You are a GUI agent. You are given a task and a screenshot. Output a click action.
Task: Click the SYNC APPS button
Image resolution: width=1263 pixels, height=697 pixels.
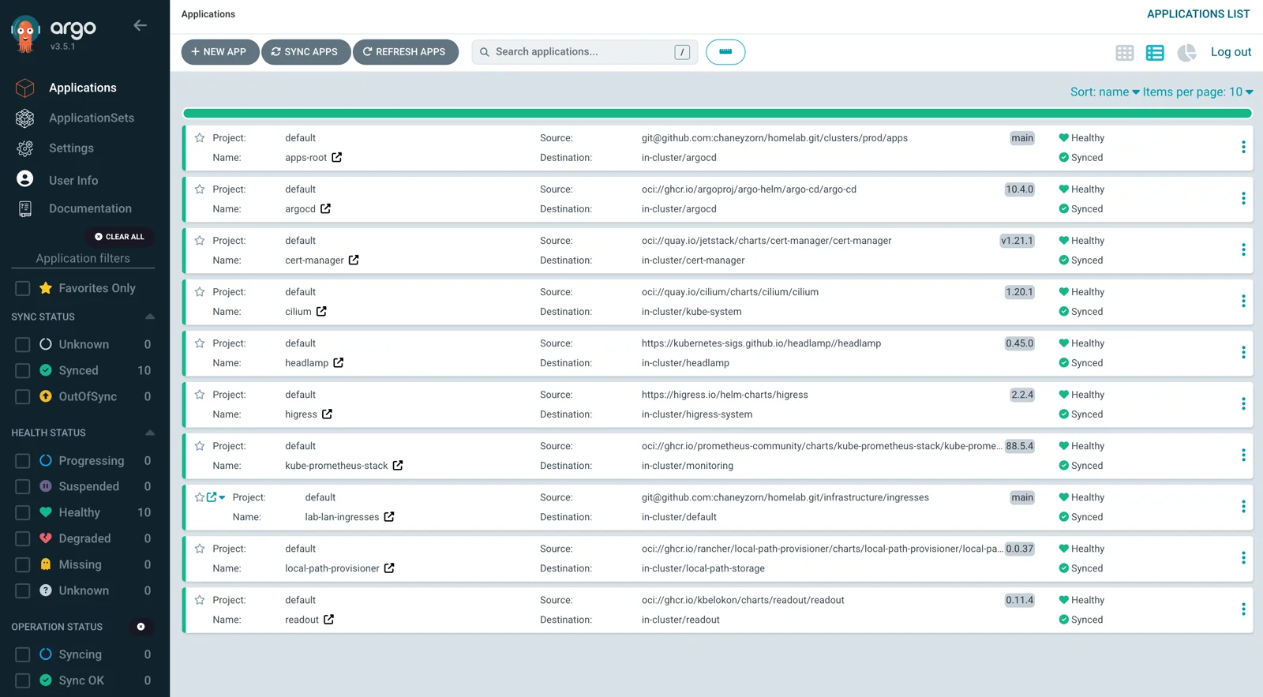pyautogui.click(x=305, y=52)
